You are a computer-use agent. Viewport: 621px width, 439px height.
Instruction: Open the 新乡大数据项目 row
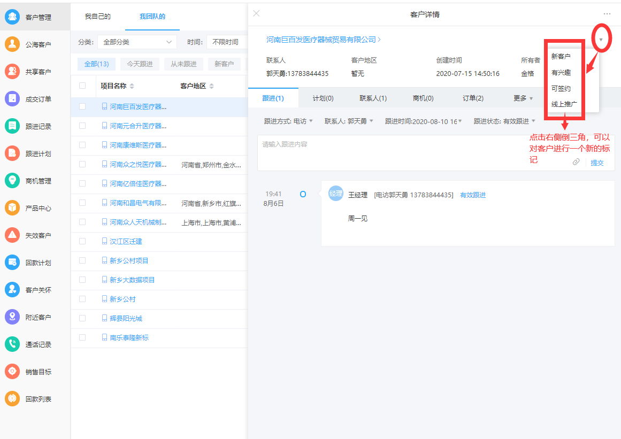click(x=158, y=280)
